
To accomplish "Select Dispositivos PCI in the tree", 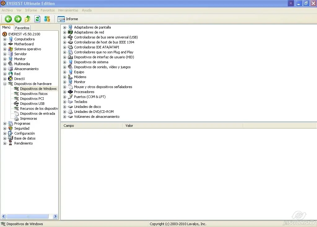I will (x=32, y=99).
